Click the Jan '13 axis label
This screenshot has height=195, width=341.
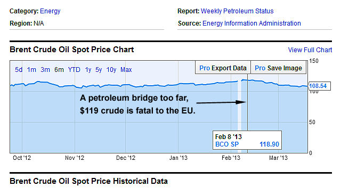coord(178,158)
